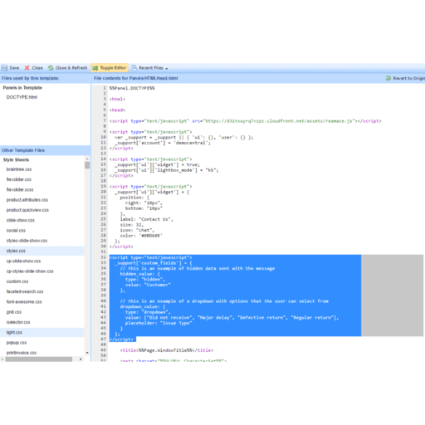Open flexslider.css stylesheet
The height and width of the screenshot is (425, 425).
tap(19, 179)
